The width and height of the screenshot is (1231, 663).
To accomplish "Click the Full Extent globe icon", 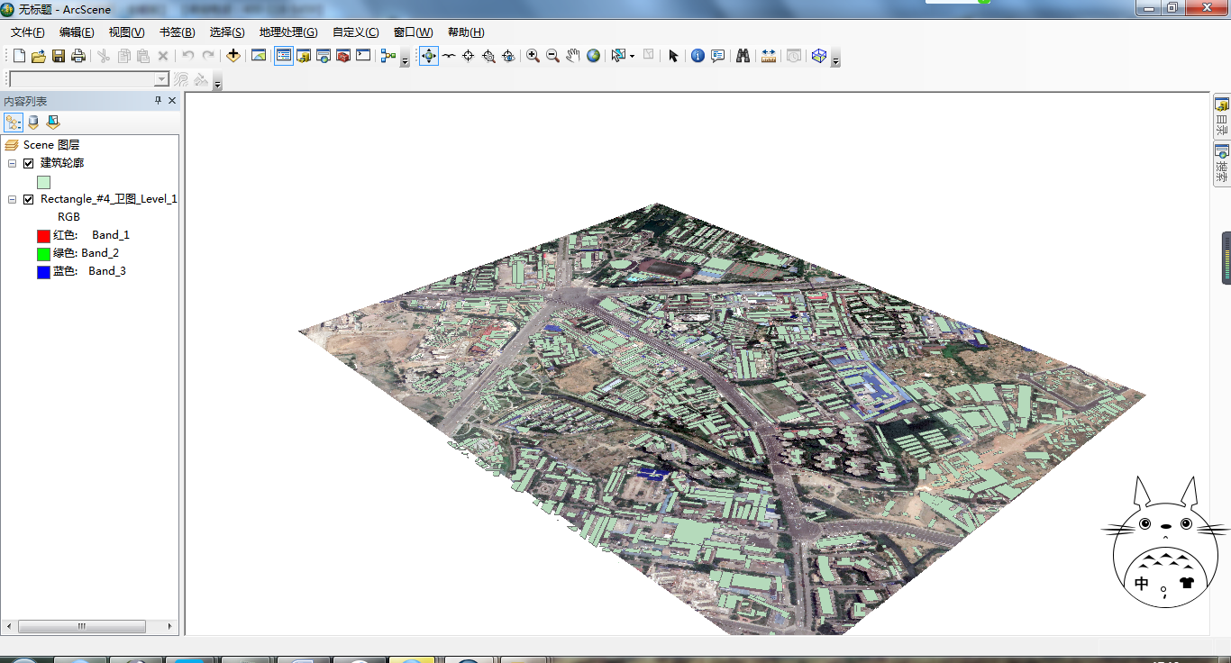I will point(594,55).
